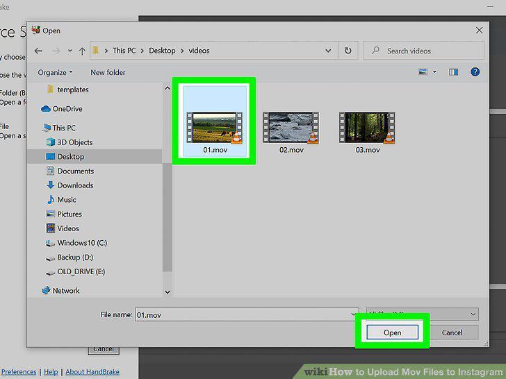Viewport: 506px width, 379px height.
Task: Click the sidebar scroll down arrow
Action: click(167, 292)
